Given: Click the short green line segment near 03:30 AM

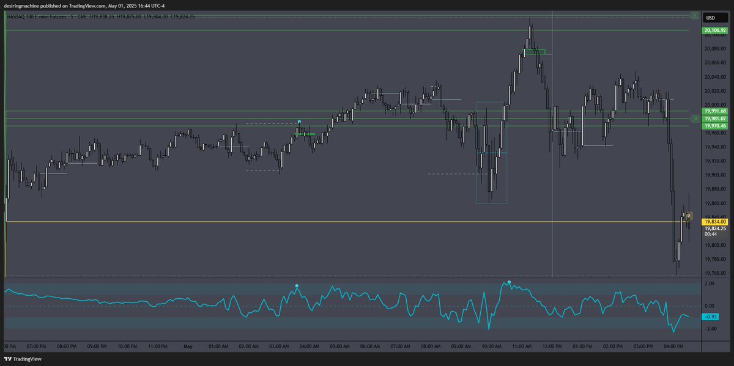Looking at the screenshot, I should (x=306, y=134).
